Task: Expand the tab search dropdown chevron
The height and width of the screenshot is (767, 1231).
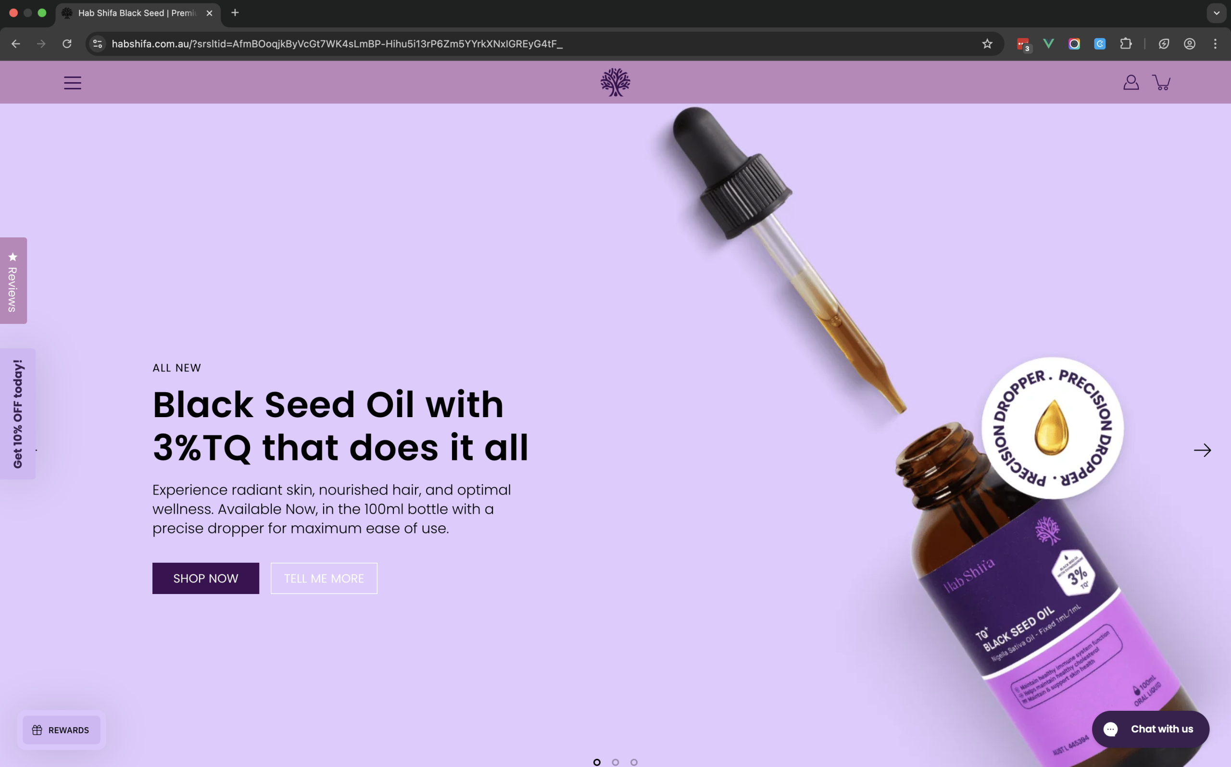Action: [1216, 13]
